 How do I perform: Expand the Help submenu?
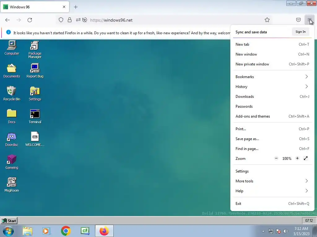click(x=272, y=191)
